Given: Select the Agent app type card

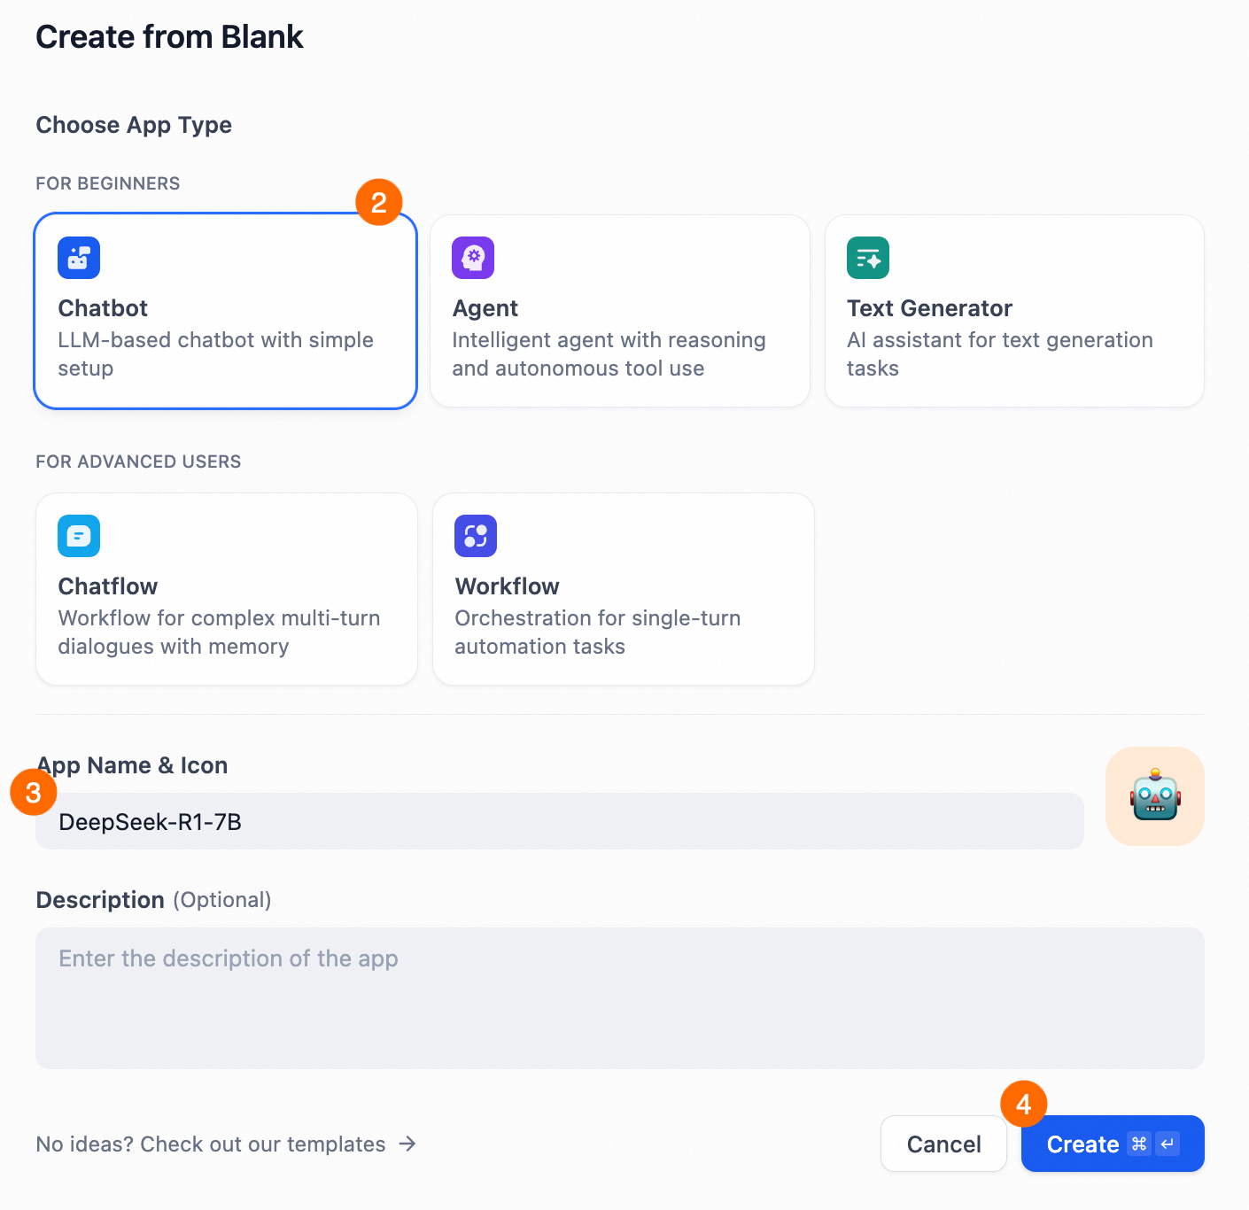Looking at the screenshot, I should coord(619,311).
